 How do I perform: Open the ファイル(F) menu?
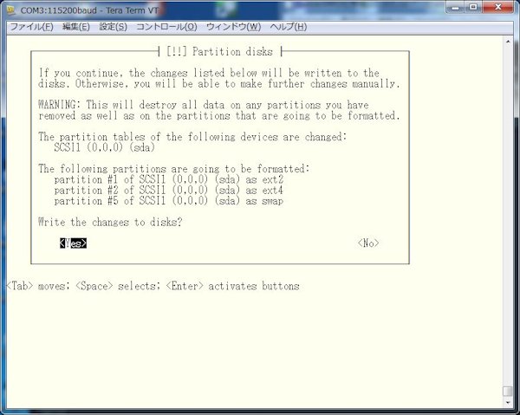tap(32, 27)
